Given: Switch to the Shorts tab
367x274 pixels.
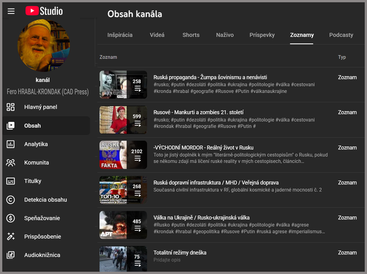Looking at the screenshot, I should (191, 36).
